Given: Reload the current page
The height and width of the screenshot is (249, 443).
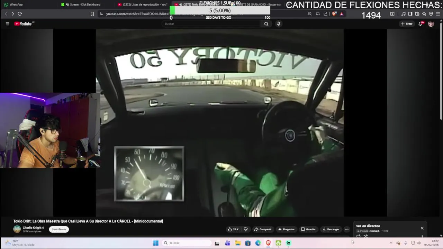Looking at the screenshot, I should 20,14.
